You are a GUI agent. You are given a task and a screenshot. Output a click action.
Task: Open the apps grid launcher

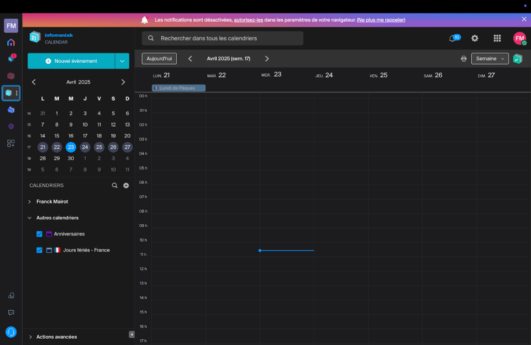point(497,38)
